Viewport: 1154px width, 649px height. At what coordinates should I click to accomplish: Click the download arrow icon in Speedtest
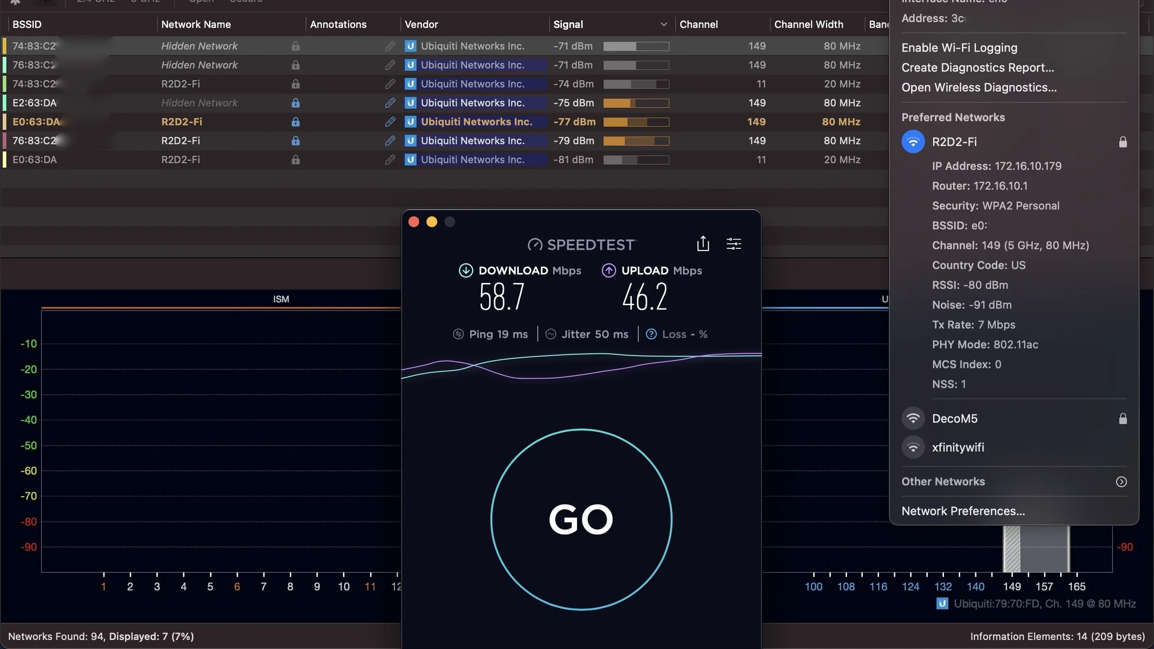pos(466,270)
